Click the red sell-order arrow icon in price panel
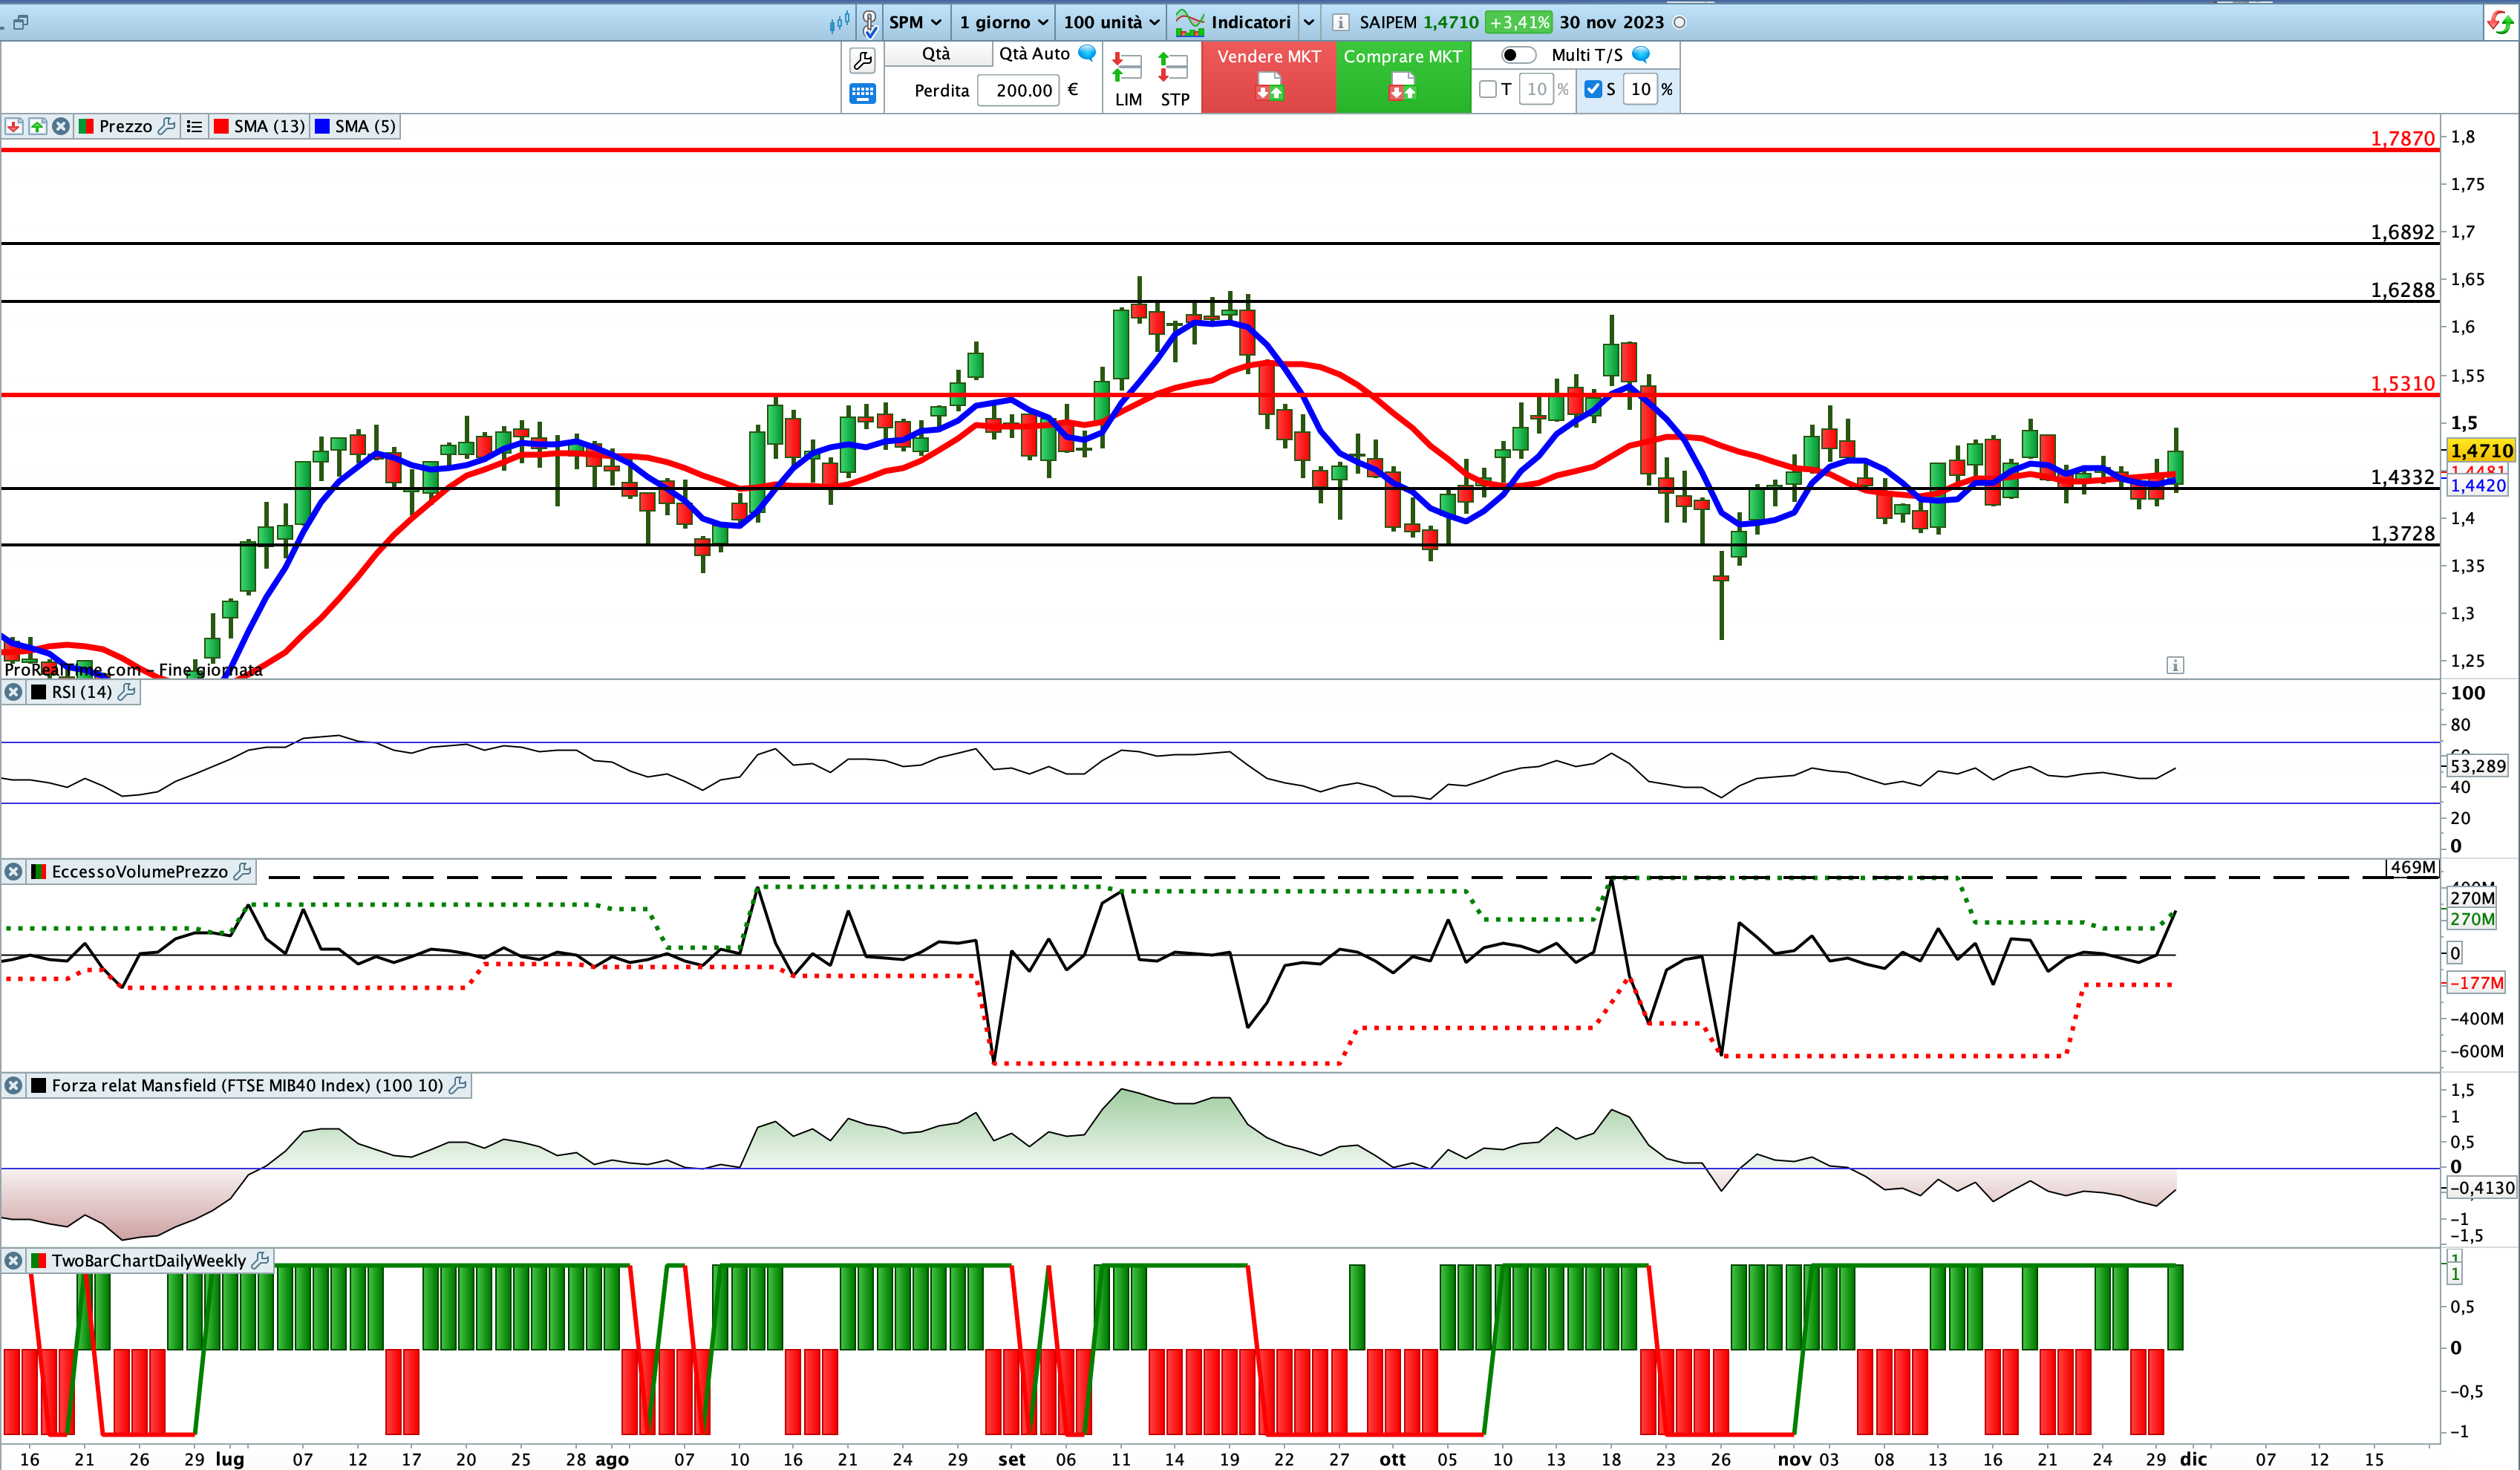 pyautogui.click(x=14, y=126)
